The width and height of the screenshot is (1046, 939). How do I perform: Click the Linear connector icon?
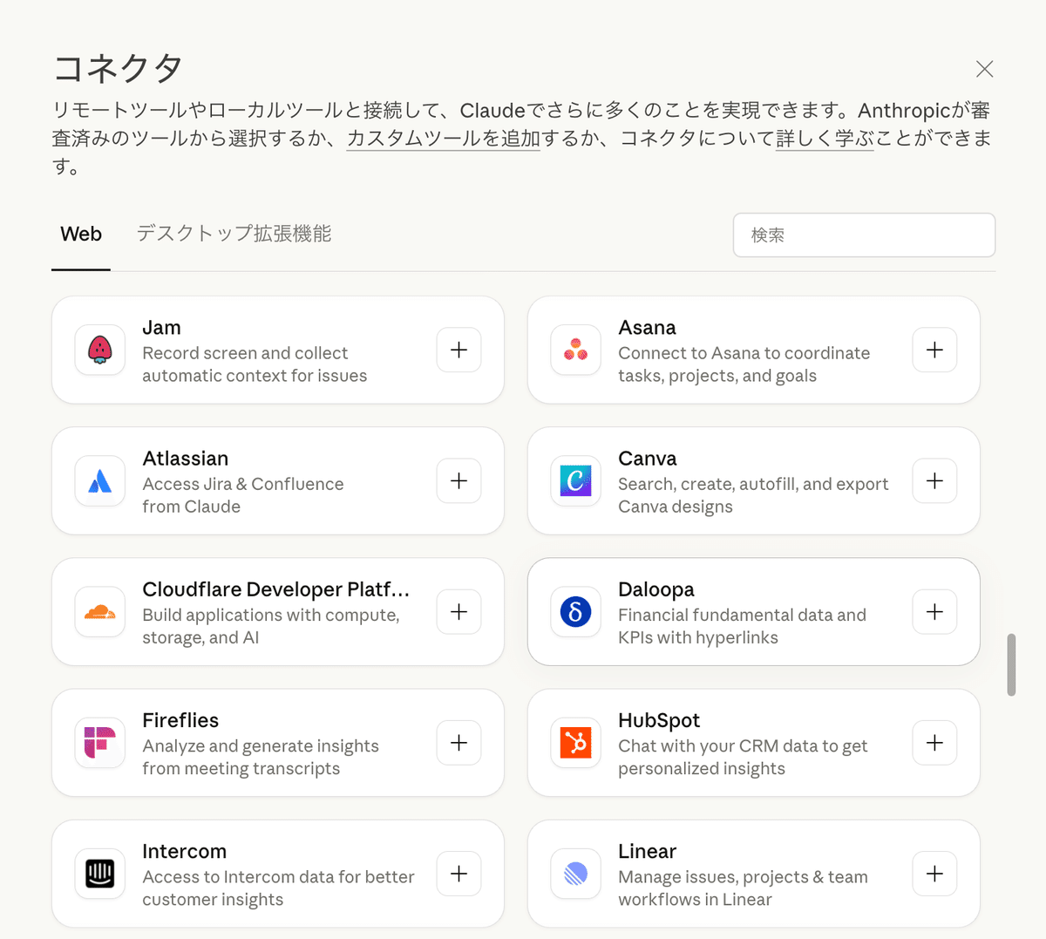(x=575, y=874)
